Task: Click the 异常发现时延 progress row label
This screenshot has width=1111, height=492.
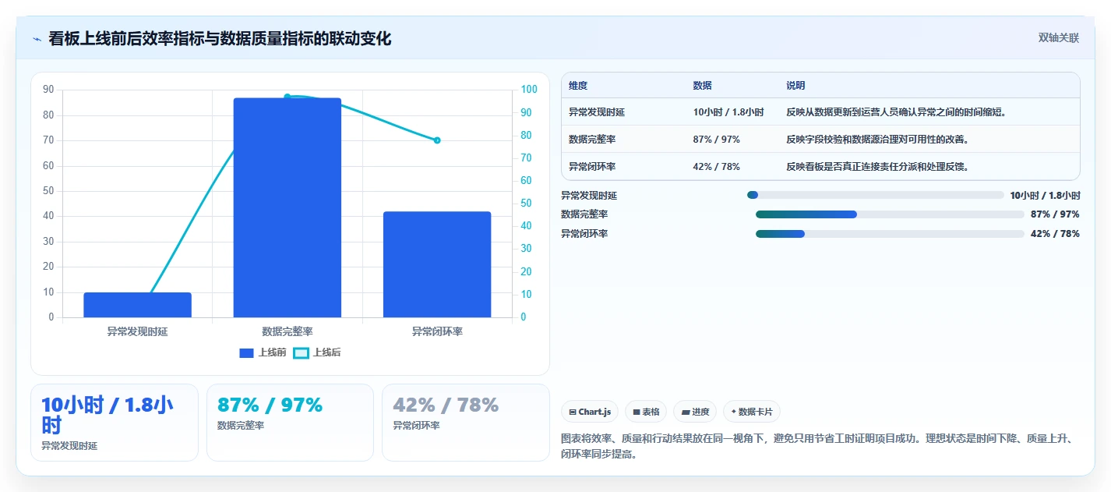Action: pyautogui.click(x=589, y=196)
